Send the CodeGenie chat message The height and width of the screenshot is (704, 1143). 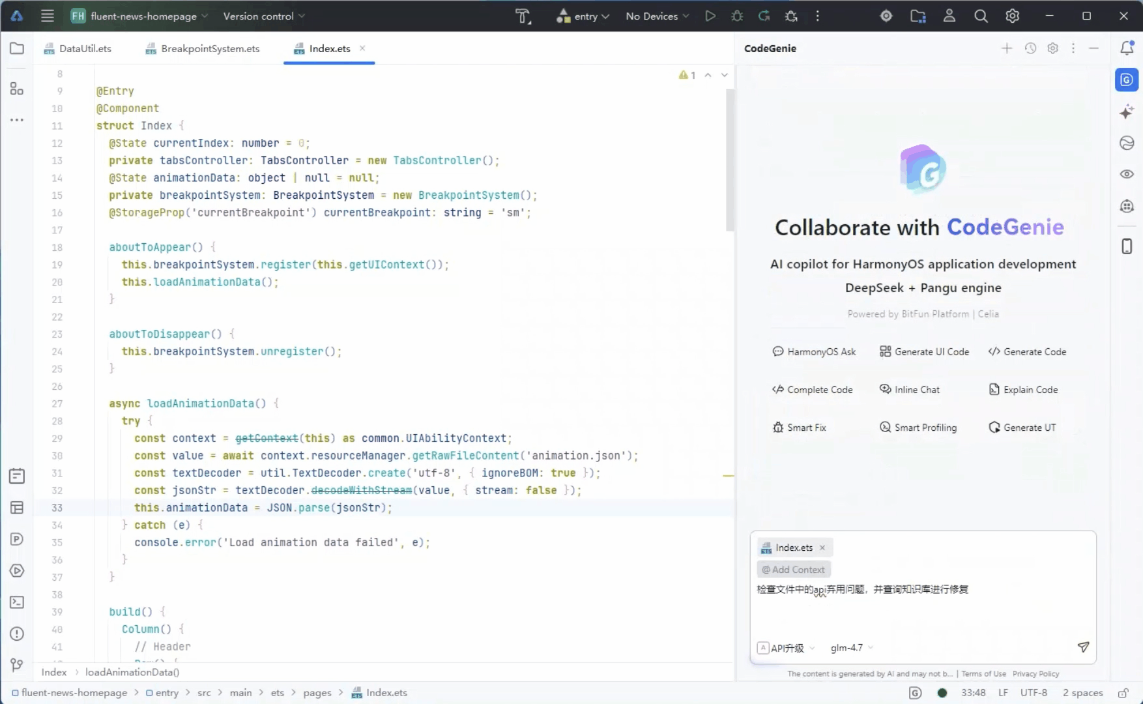[1083, 647]
